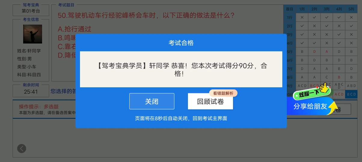Open red D answer in 5行 2列
362x162 pixels.
(314, 52)
